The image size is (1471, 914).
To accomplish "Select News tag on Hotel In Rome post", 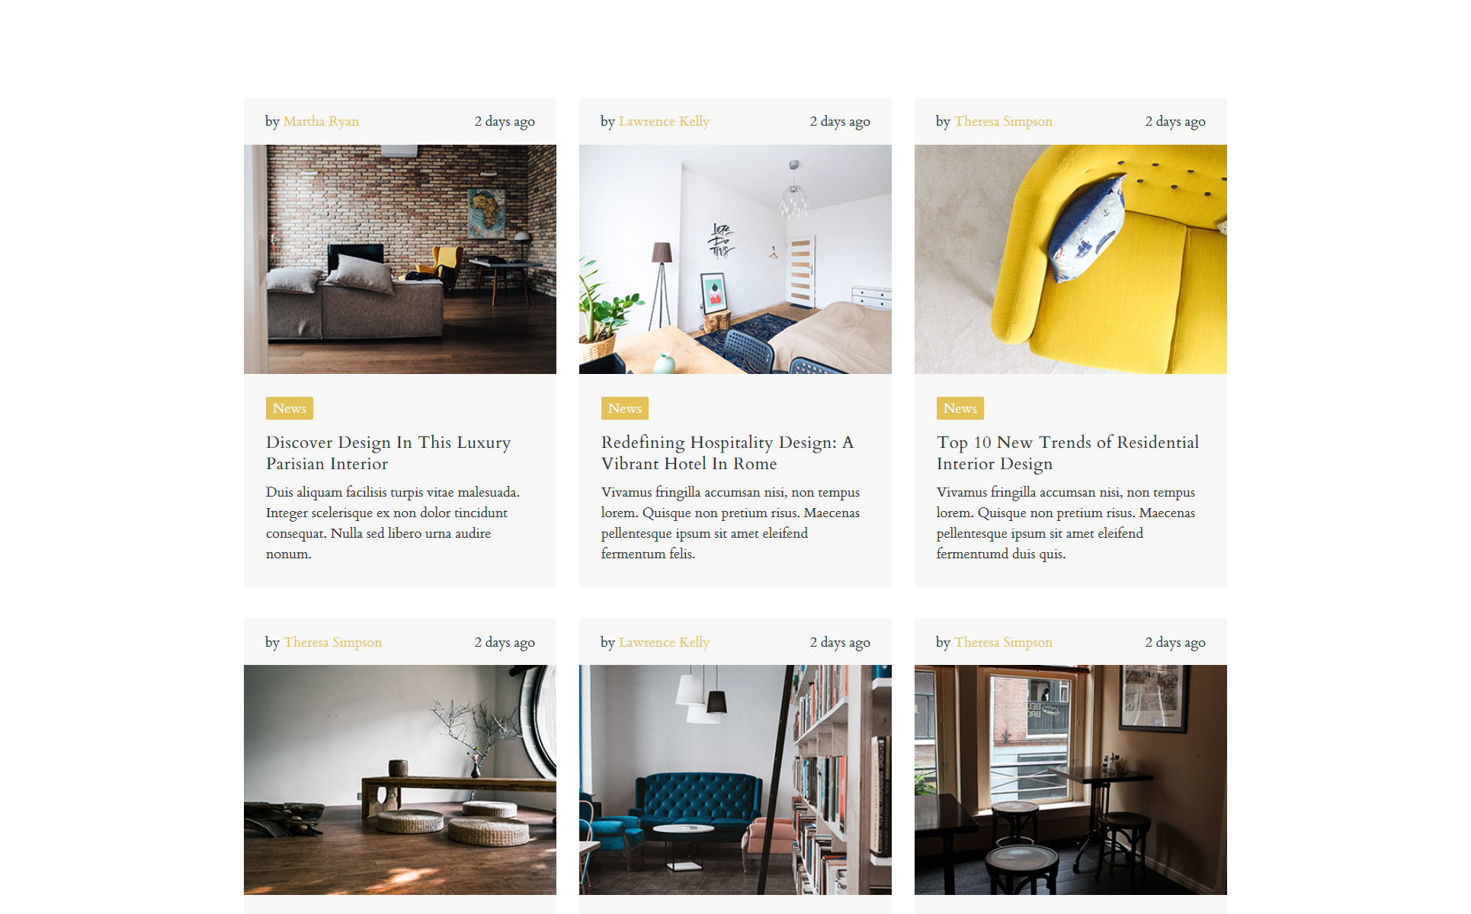I will pos(625,408).
